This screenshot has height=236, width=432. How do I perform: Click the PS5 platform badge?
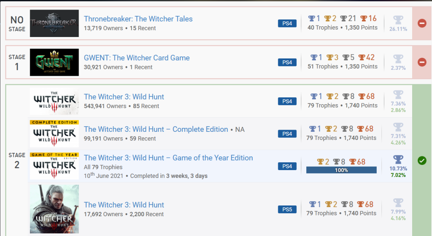287,209
